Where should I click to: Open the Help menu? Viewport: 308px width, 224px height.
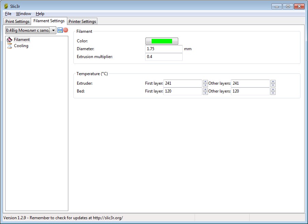[x=40, y=14]
